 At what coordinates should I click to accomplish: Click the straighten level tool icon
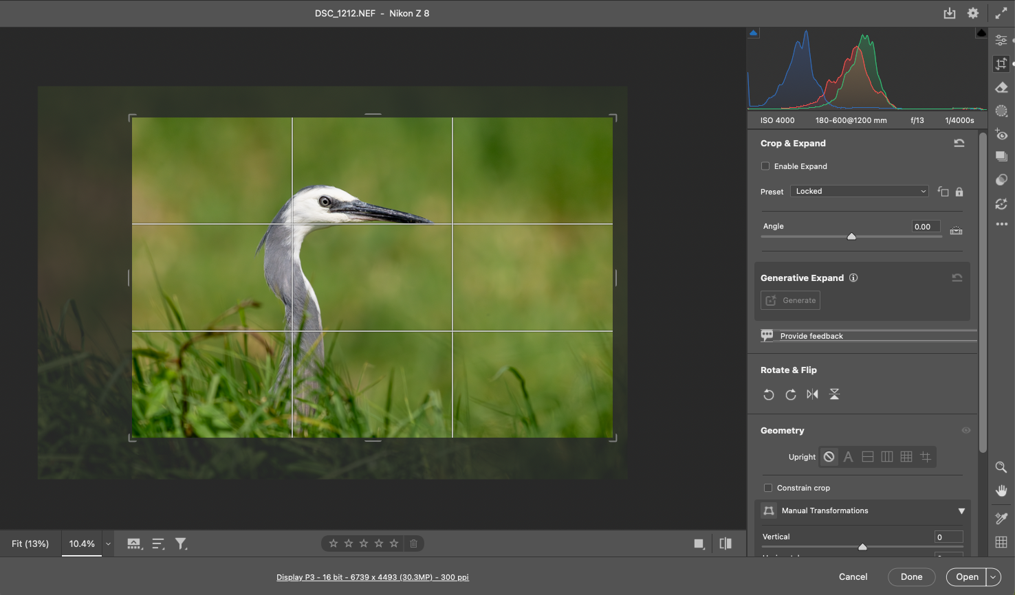956,230
